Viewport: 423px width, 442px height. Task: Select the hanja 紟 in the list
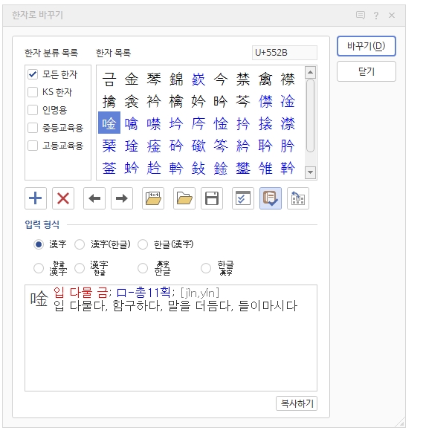(x=243, y=146)
